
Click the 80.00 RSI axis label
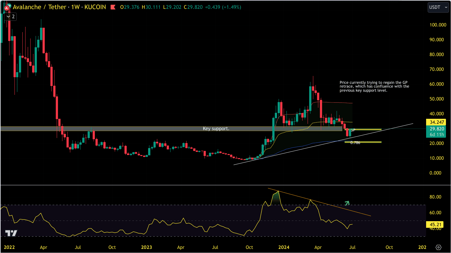tap(436, 197)
